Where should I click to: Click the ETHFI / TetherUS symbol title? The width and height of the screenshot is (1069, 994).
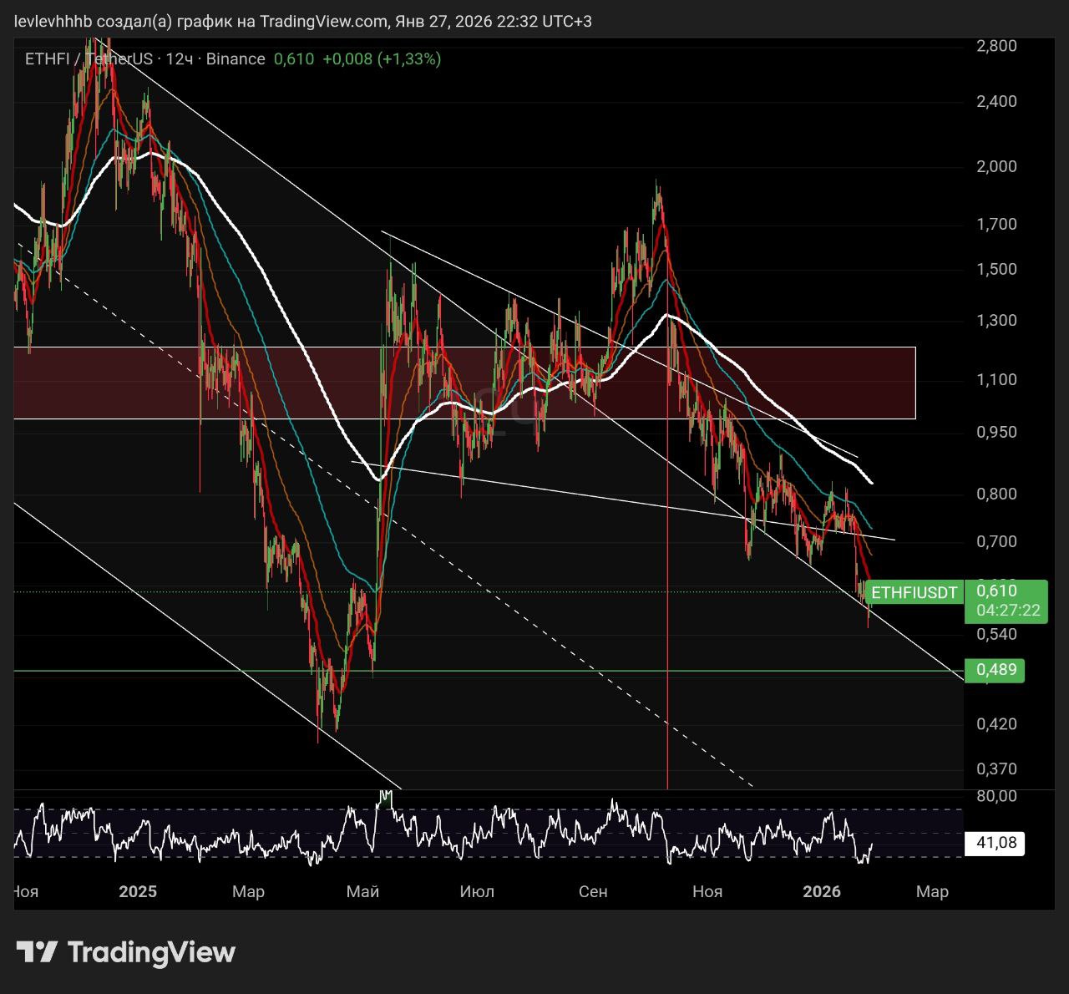point(89,59)
